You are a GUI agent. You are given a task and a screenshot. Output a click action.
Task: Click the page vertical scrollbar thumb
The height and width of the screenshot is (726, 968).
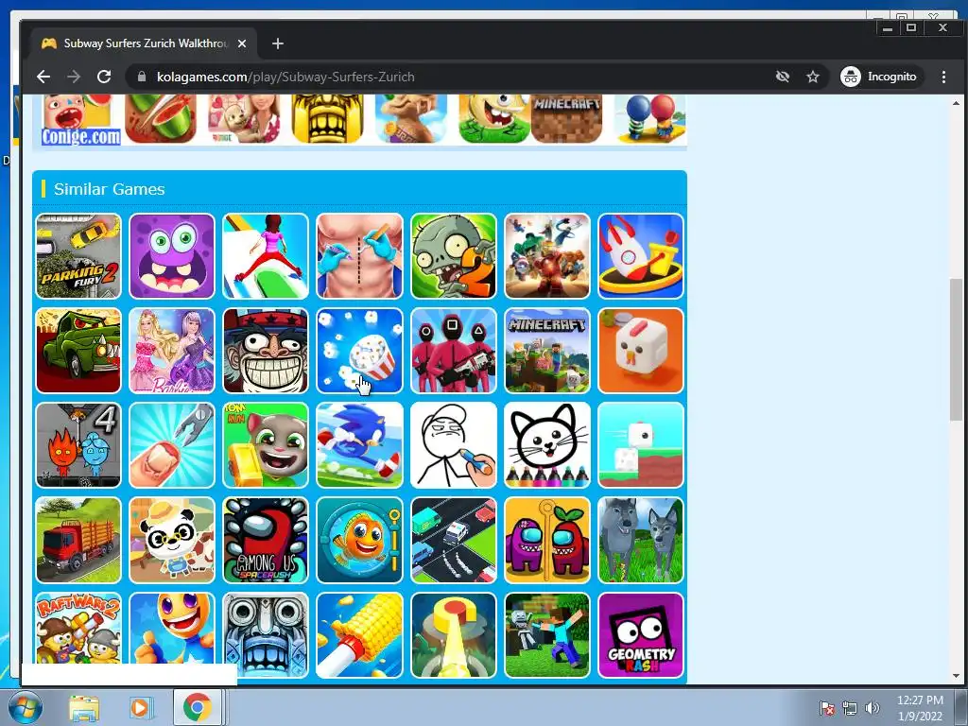point(956,350)
